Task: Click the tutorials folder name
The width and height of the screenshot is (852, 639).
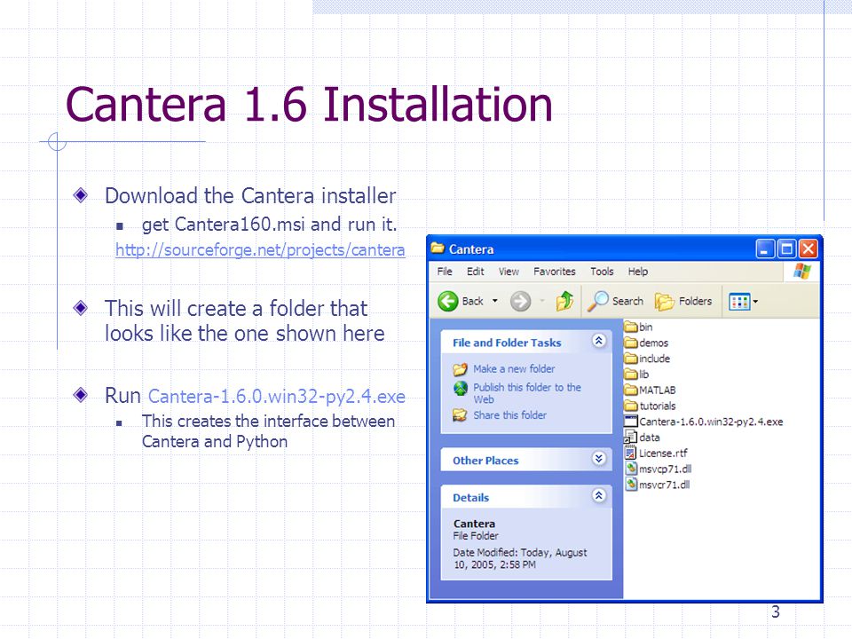Action: click(x=658, y=406)
